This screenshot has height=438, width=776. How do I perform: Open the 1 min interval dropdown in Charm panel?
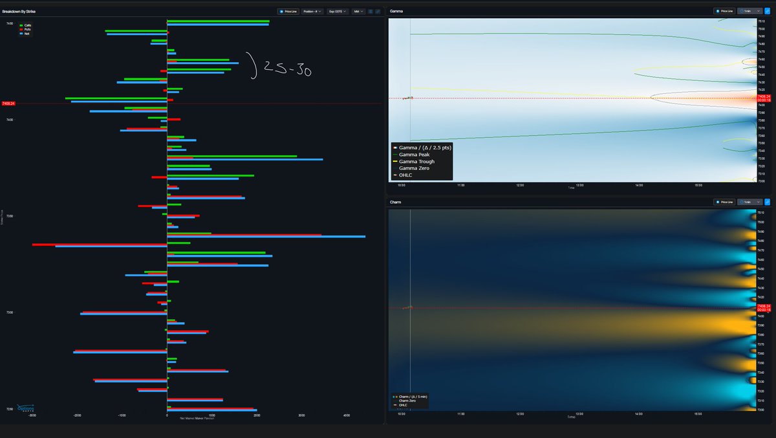[749, 202]
